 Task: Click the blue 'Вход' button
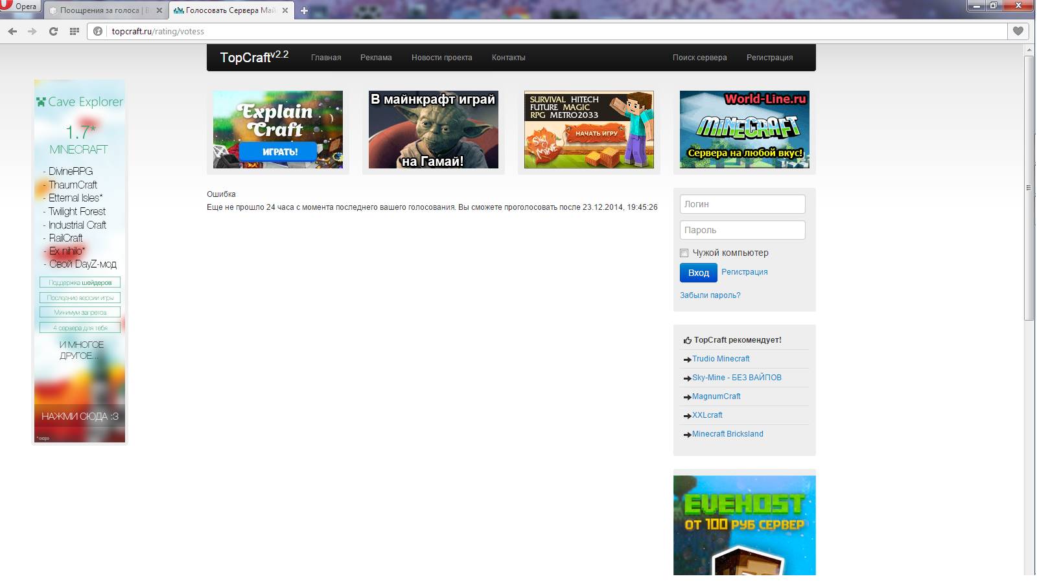[699, 273]
